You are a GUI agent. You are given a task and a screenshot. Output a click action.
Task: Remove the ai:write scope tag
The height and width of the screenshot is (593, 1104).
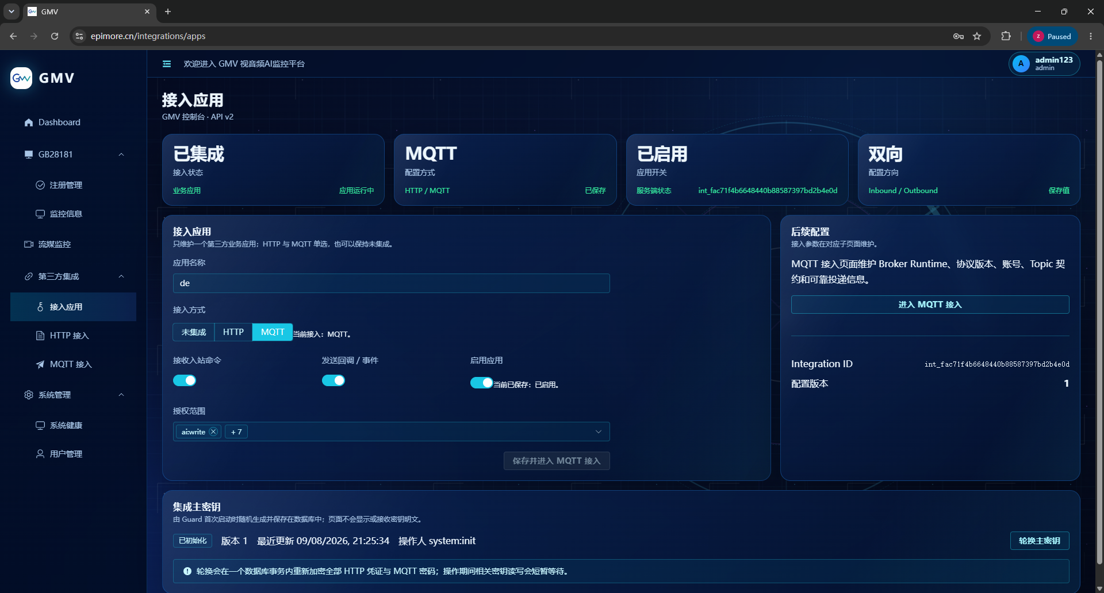tap(213, 432)
